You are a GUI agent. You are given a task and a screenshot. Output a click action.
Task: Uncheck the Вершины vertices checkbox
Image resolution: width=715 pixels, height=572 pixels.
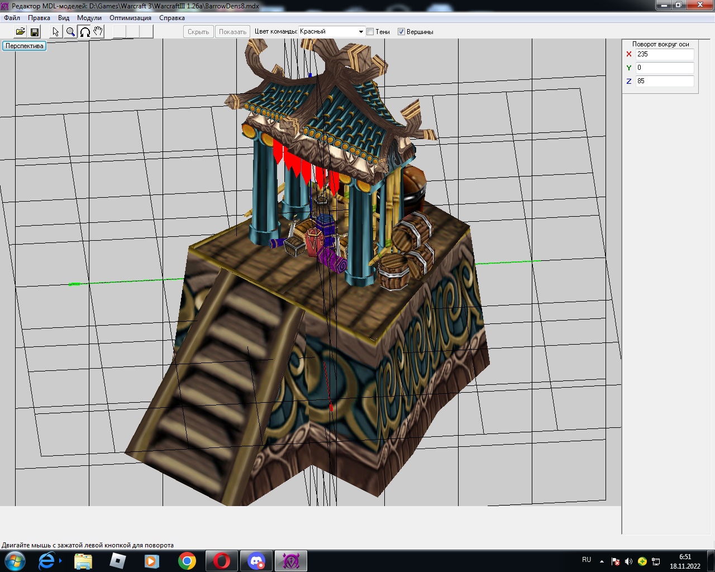401,32
